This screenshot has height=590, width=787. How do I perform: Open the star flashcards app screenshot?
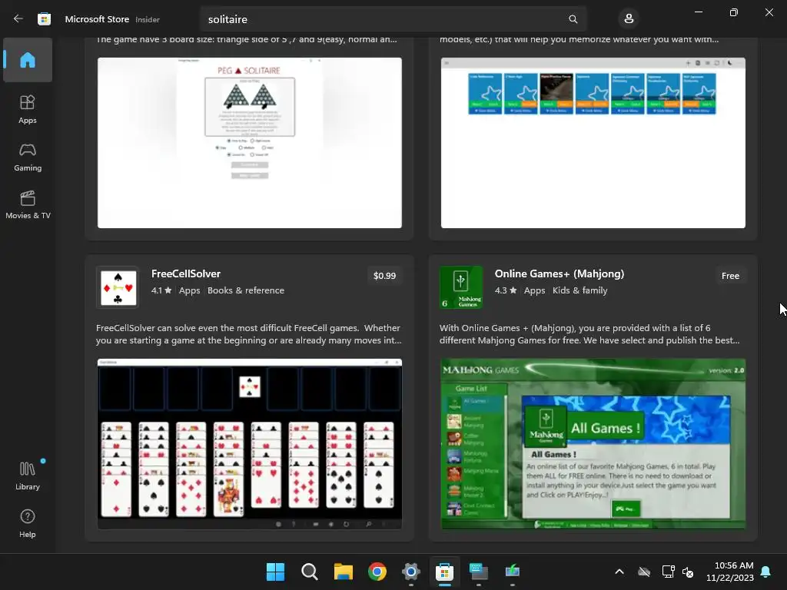click(x=593, y=143)
